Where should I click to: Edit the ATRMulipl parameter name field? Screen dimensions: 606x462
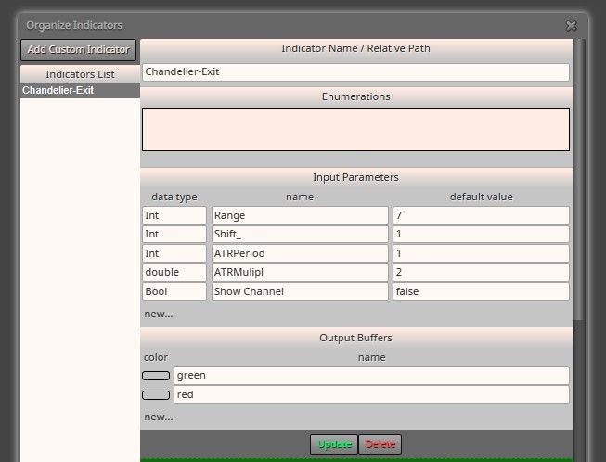pos(300,273)
